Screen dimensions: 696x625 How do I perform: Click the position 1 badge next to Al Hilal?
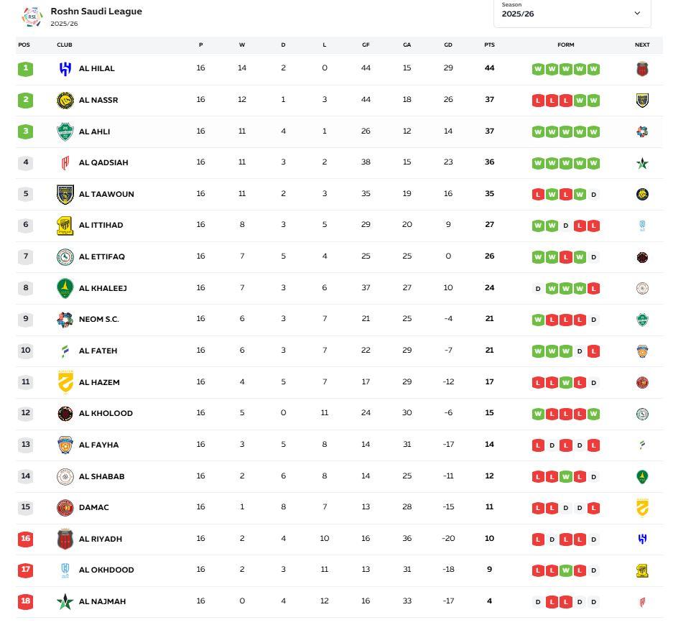25,69
